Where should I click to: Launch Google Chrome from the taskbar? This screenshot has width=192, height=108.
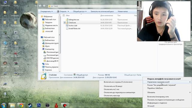21,105
